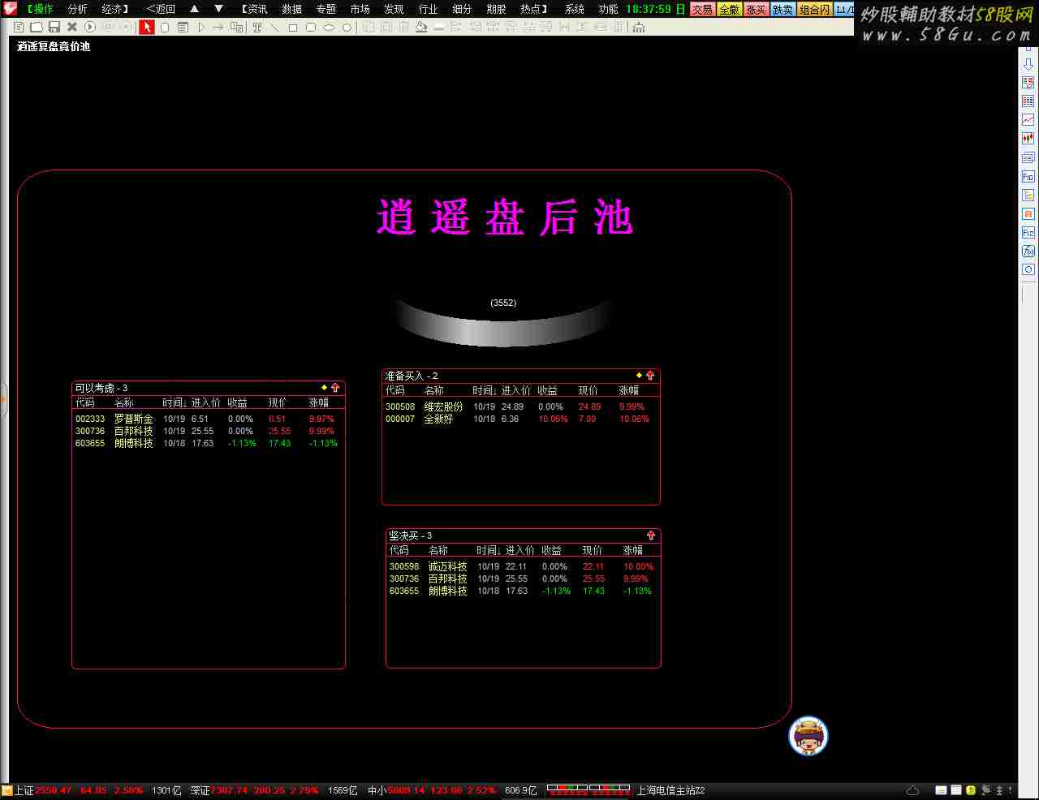Screen dimensions: 1039x800
Task: Click the cloud icon in status bar
Action: tap(912, 790)
